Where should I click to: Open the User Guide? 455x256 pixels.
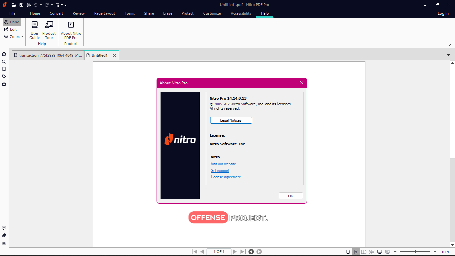pyautogui.click(x=35, y=30)
